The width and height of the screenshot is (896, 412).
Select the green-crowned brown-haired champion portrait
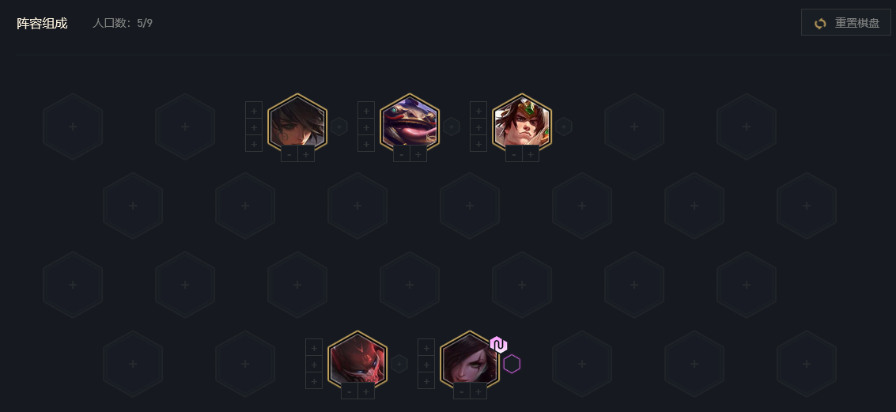point(522,123)
